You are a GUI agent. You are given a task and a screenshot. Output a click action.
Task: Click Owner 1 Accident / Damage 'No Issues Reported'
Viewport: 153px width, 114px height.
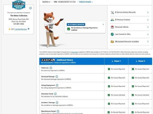click(118, 104)
